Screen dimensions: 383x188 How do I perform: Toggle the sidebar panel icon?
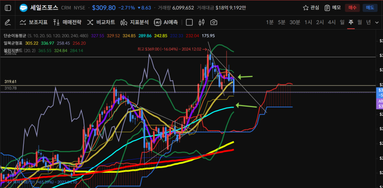click(8, 8)
